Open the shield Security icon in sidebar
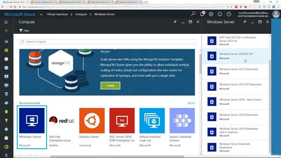 [6, 111]
